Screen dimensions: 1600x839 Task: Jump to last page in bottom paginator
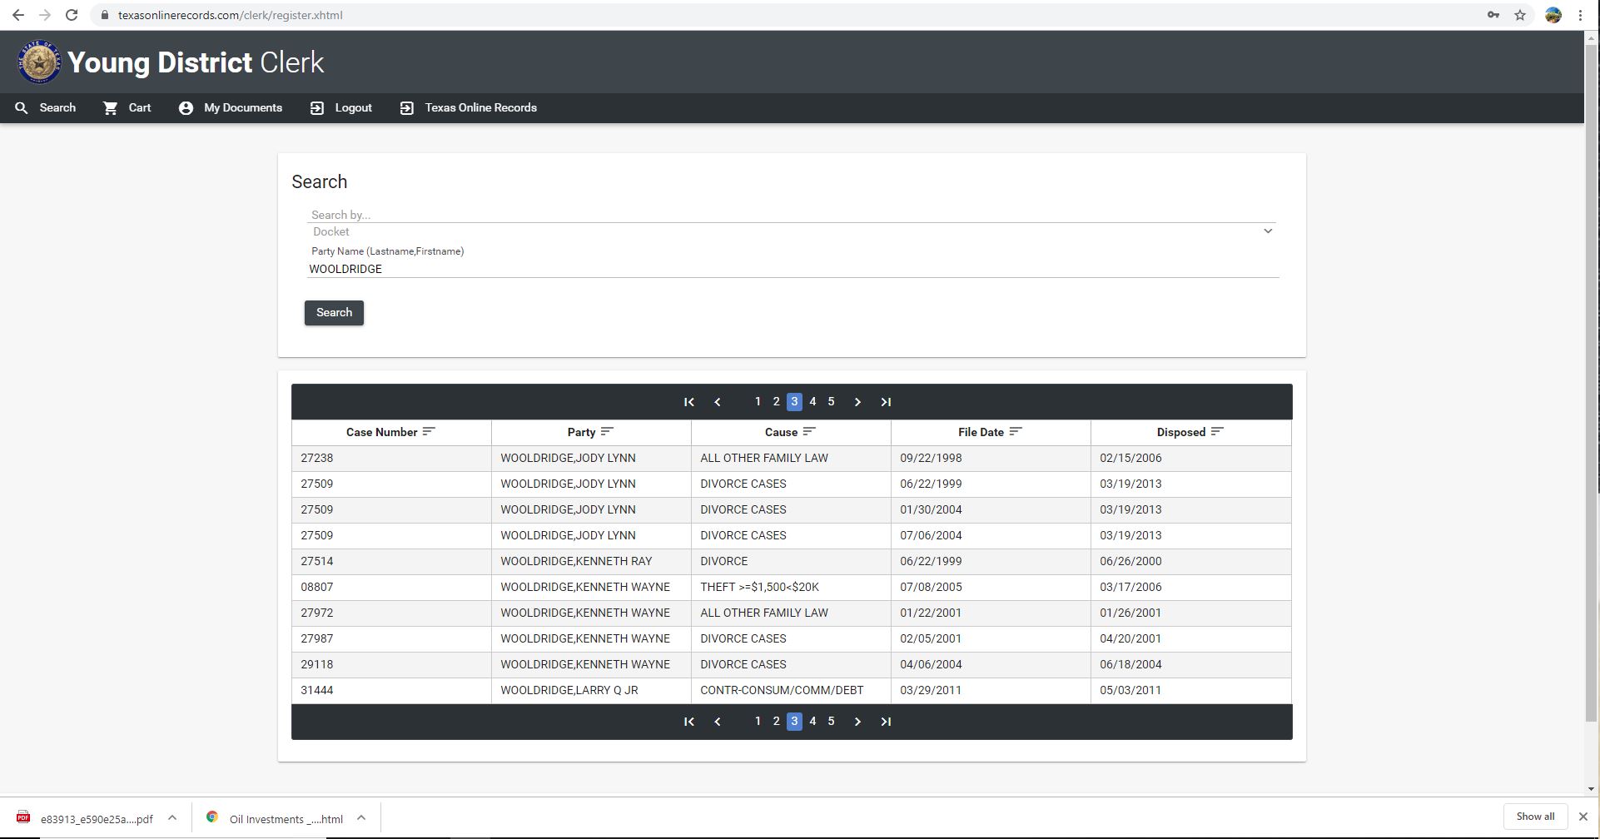tap(886, 722)
